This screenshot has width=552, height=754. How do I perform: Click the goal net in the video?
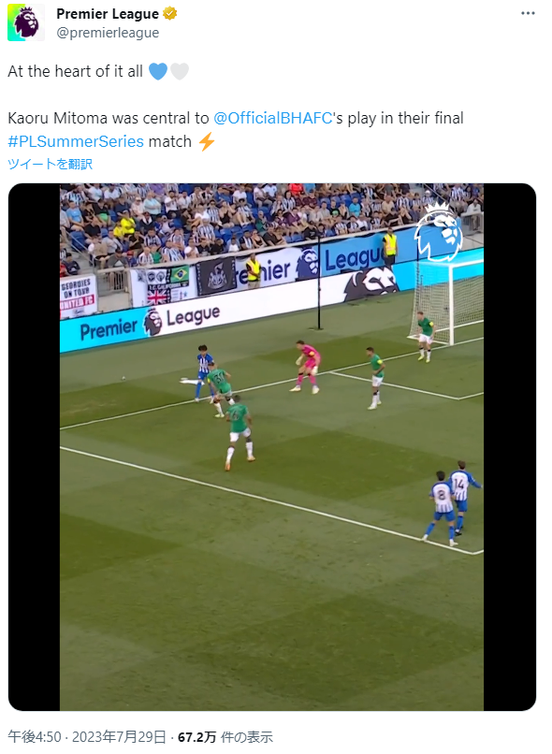coord(447,301)
